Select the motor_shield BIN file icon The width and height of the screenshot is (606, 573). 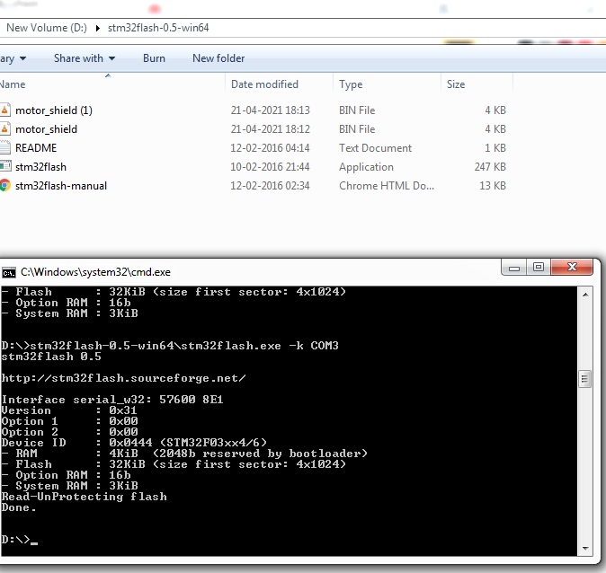click(x=4, y=129)
